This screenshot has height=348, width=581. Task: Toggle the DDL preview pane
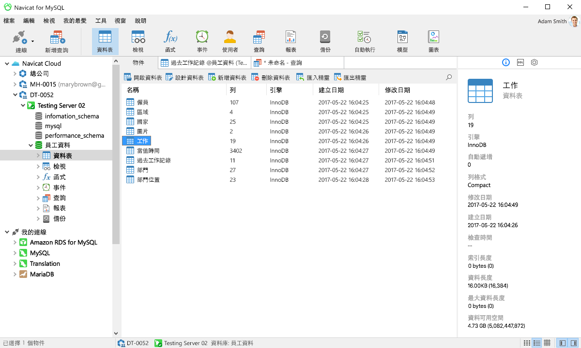point(520,62)
